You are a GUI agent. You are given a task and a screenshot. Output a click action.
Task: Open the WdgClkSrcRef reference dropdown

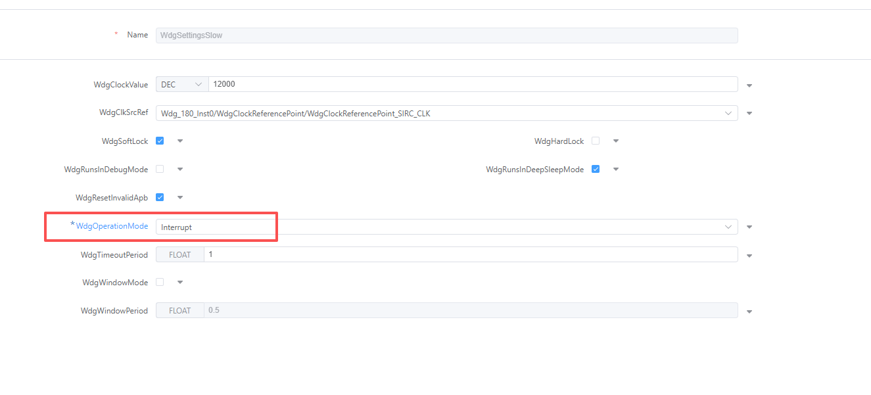click(x=446, y=113)
